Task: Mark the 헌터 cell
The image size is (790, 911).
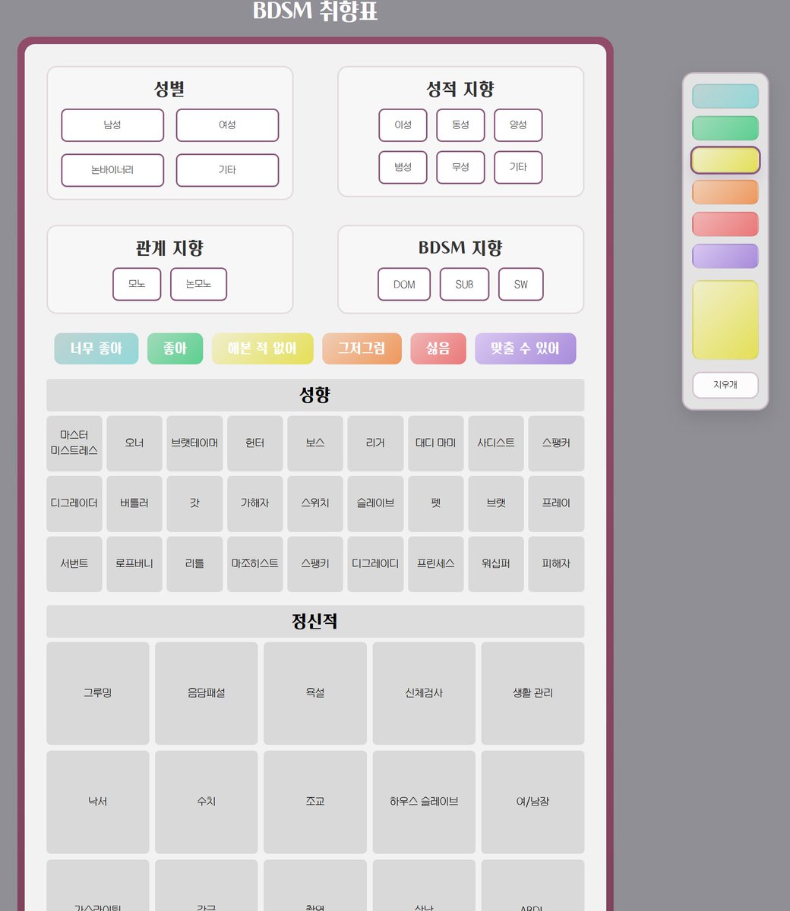Action: click(255, 443)
